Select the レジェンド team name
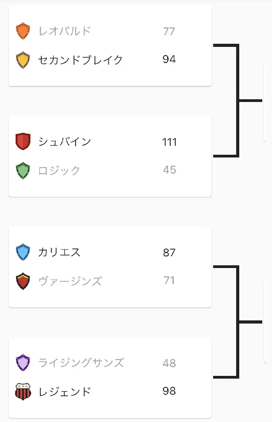The image size is (272, 422). 64,392
